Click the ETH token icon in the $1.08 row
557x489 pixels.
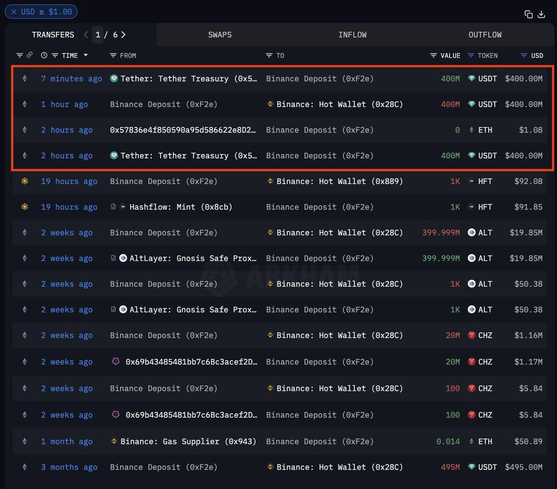(471, 130)
